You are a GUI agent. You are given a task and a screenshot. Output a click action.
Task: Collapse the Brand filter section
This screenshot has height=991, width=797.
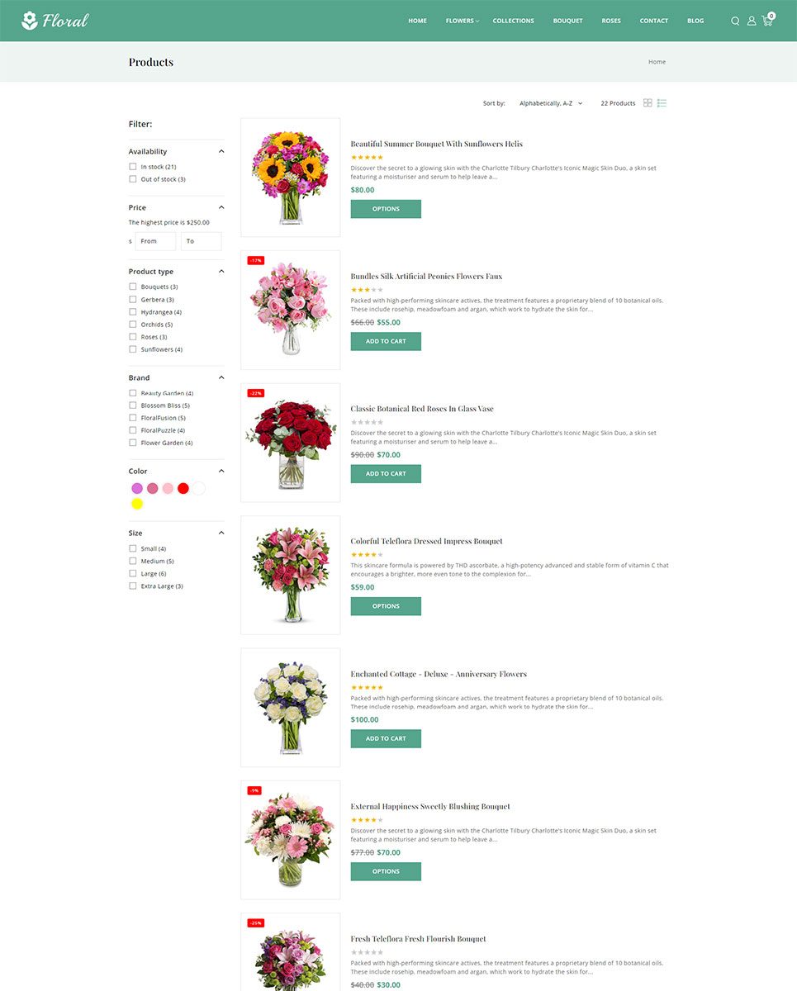[221, 377]
